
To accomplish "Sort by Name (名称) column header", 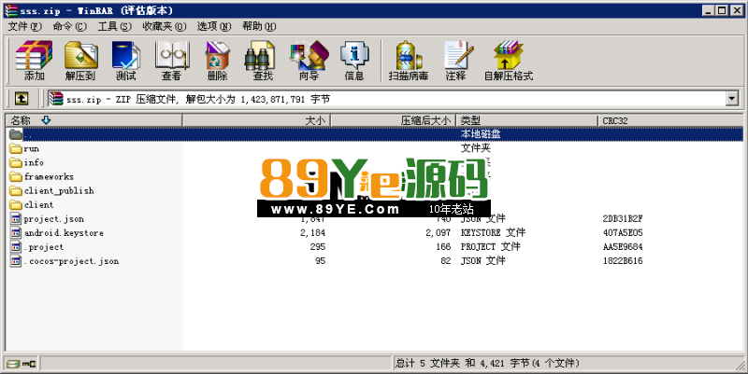I will tap(93, 120).
